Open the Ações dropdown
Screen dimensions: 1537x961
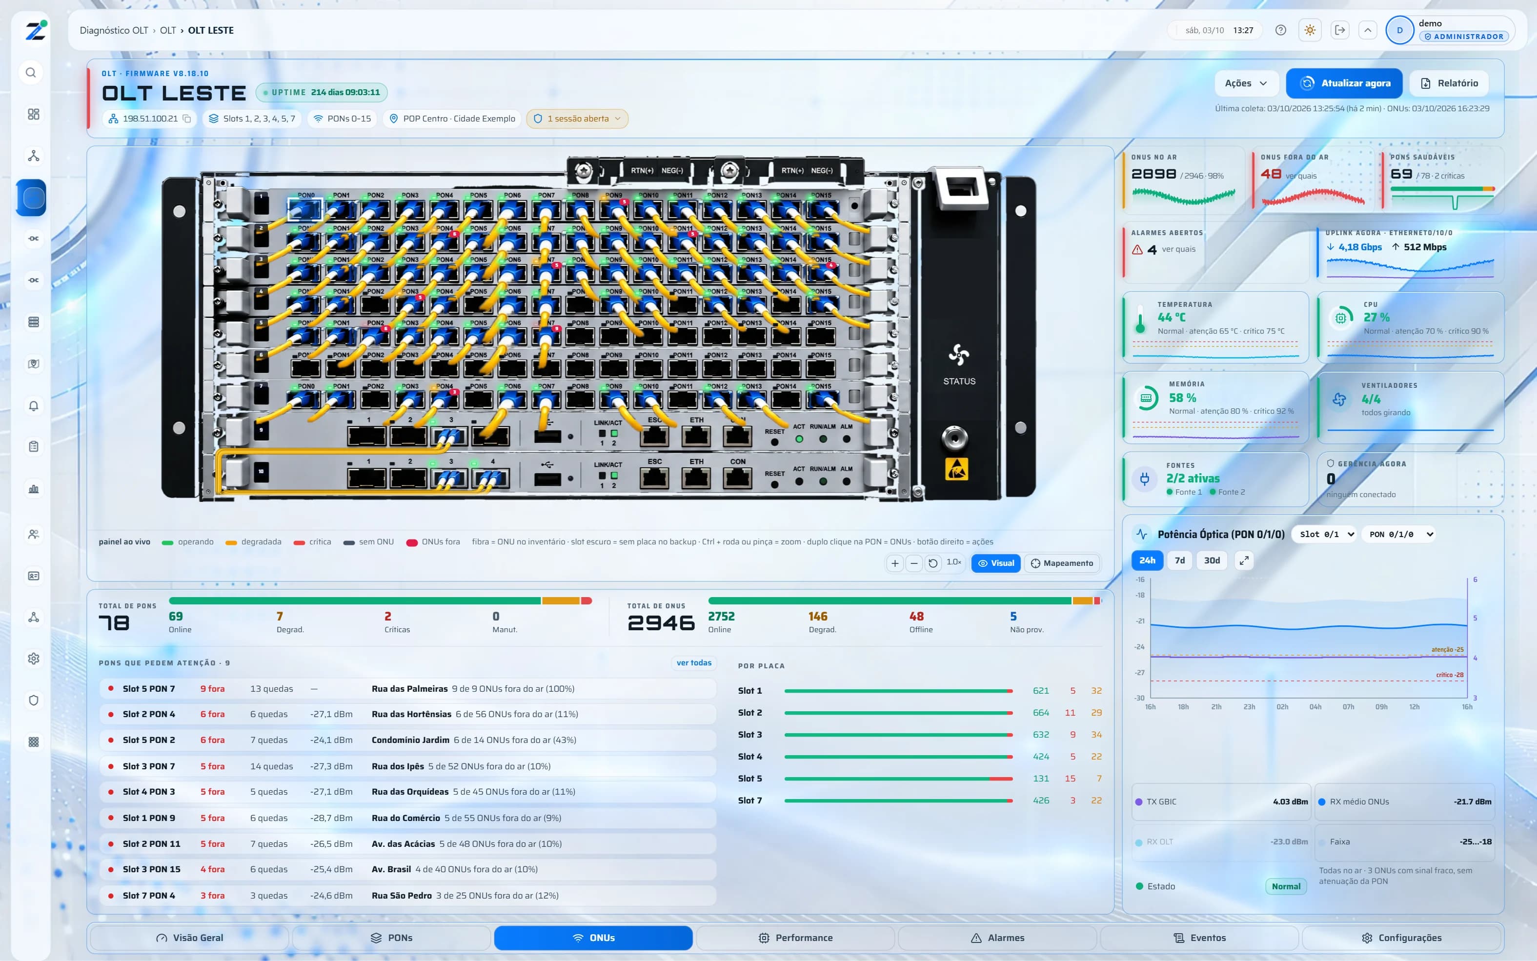pos(1246,83)
